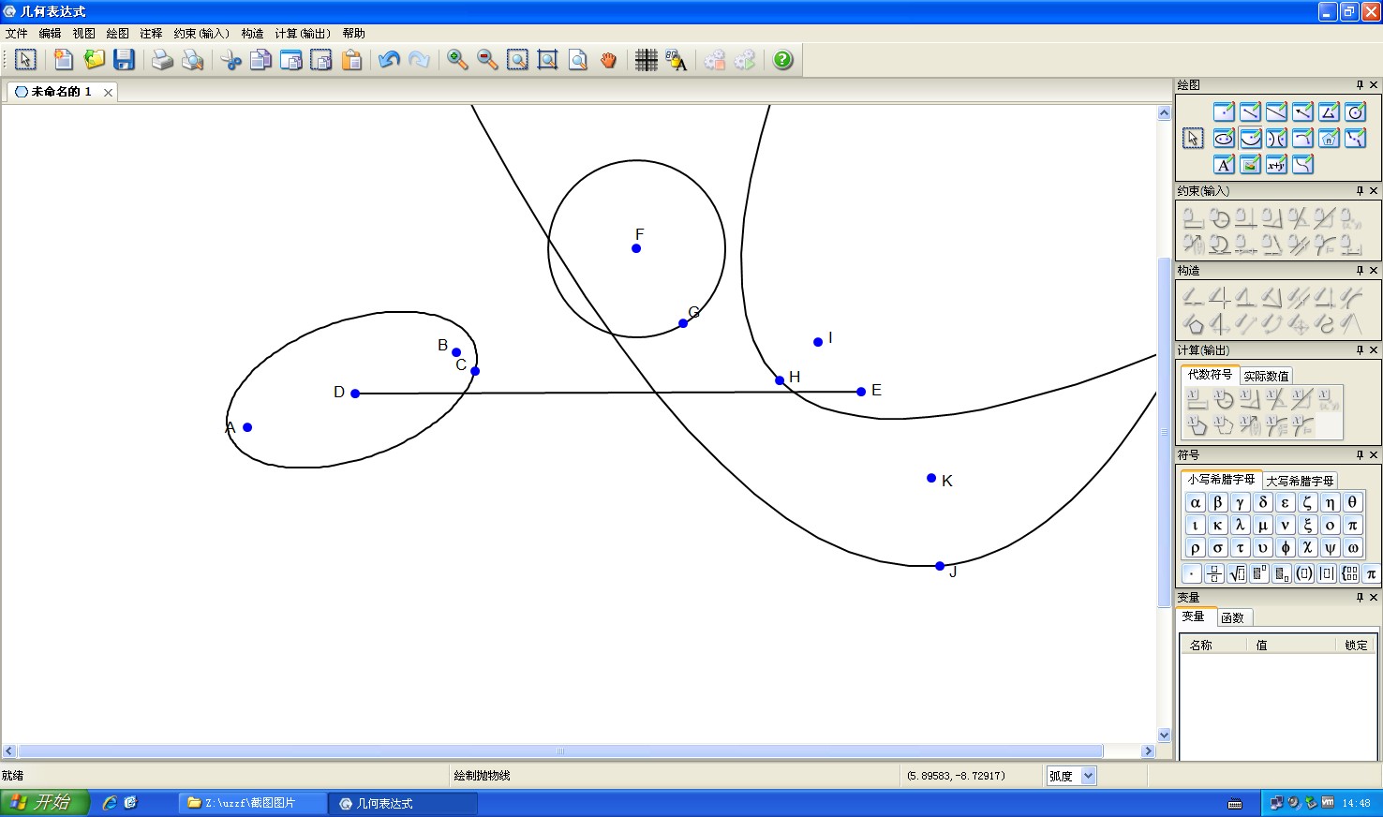Insert the absolute value template
The height and width of the screenshot is (817, 1383).
[x=1326, y=573]
